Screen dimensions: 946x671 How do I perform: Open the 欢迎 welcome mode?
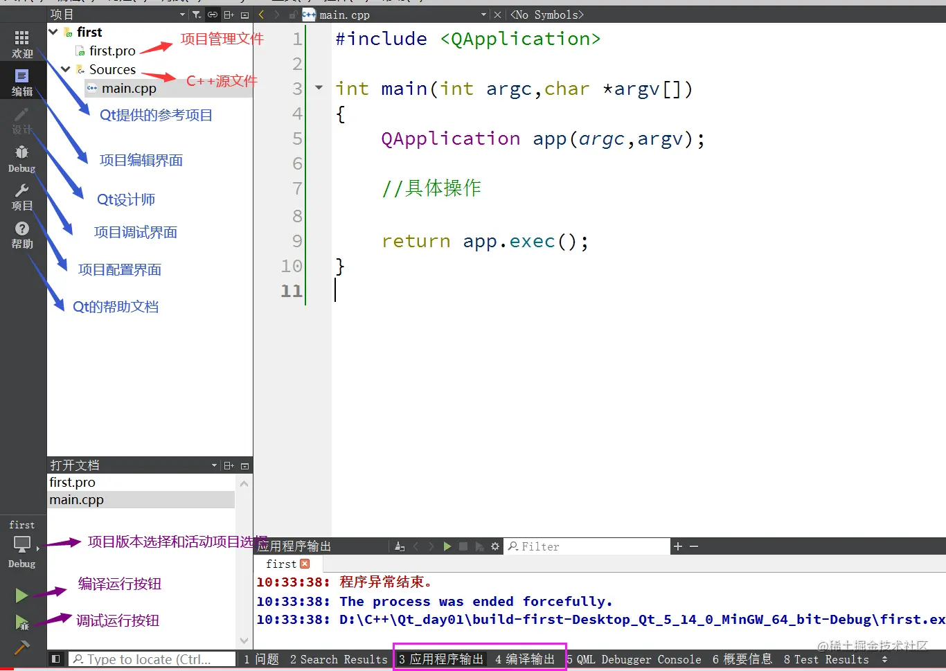coord(22,43)
